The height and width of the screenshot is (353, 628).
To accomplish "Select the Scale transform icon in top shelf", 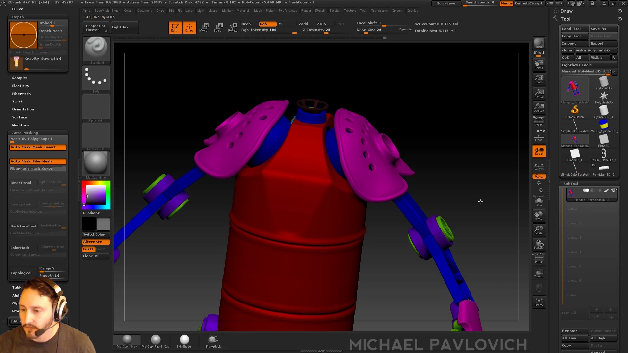I will (219, 27).
